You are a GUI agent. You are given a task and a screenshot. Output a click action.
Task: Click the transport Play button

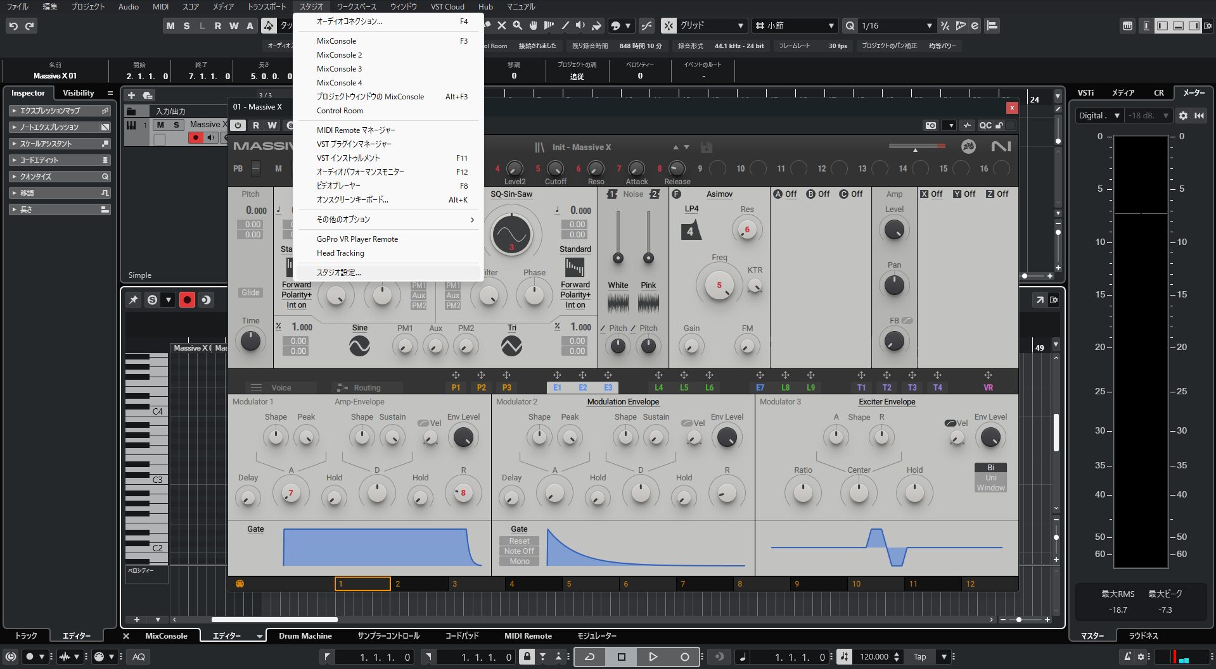[653, 657]
